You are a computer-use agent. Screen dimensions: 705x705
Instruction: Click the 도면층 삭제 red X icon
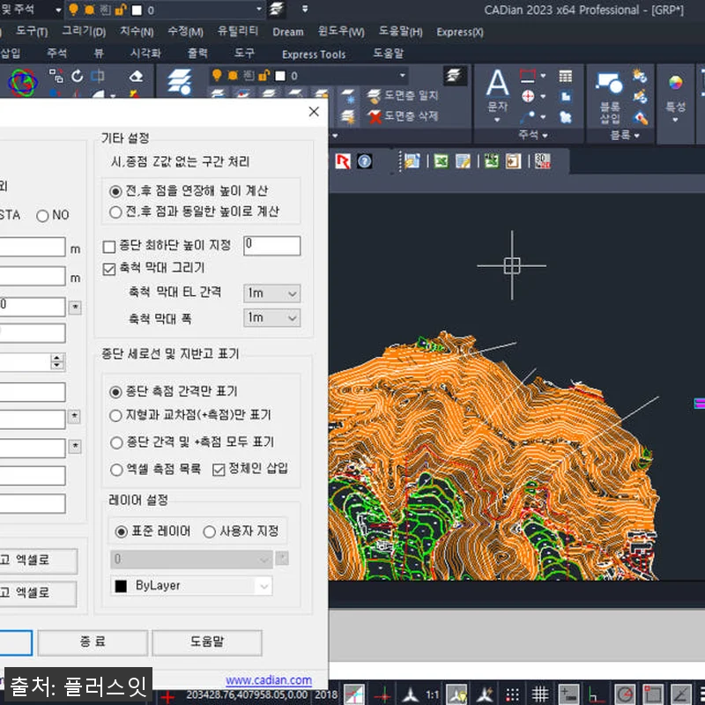375,116
